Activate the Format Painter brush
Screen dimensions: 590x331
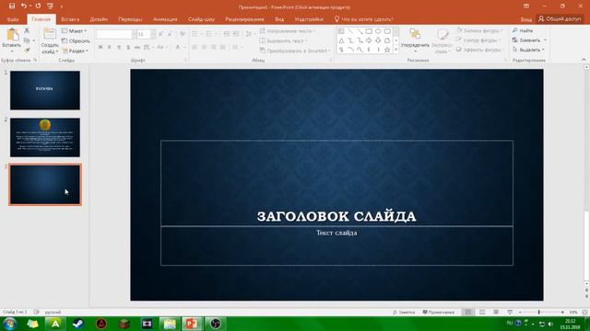click(x=27, y=50)
